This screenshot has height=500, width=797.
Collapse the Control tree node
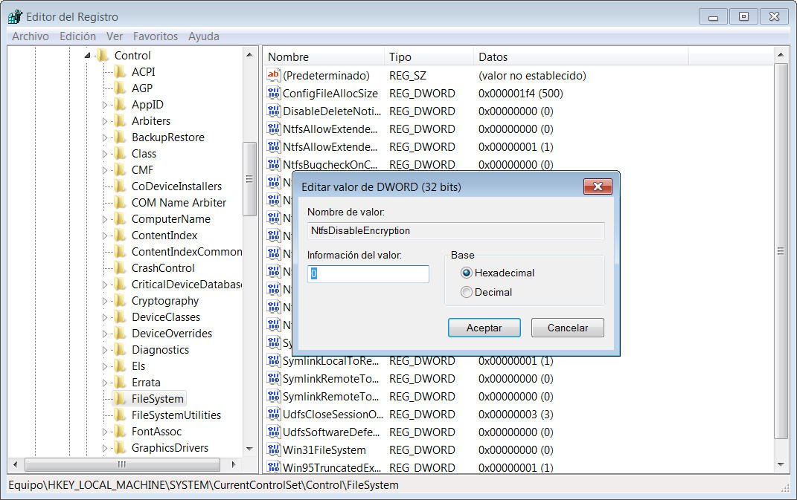[88, 56]
